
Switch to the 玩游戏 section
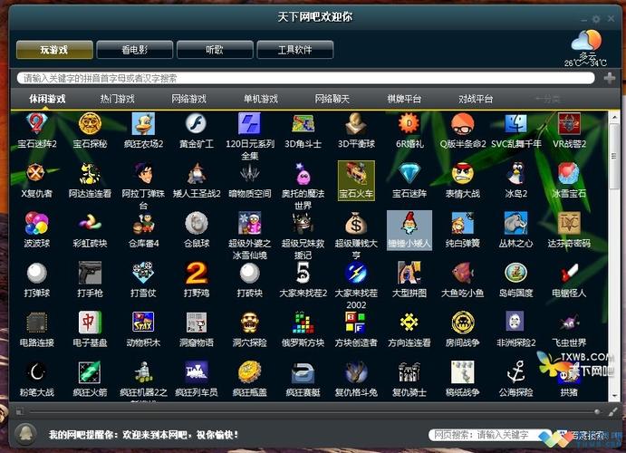pyautogui.click(x=54, y=50)
